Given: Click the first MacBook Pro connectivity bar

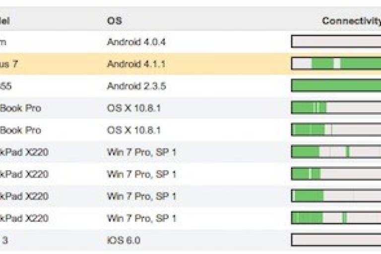Looking at the screenshot, I should 336,108.
